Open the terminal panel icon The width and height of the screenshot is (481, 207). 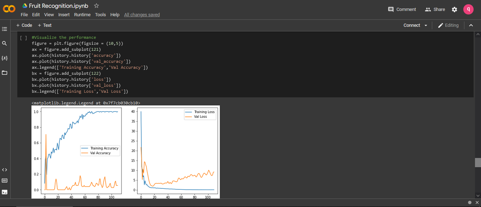[x=5, y=192]
